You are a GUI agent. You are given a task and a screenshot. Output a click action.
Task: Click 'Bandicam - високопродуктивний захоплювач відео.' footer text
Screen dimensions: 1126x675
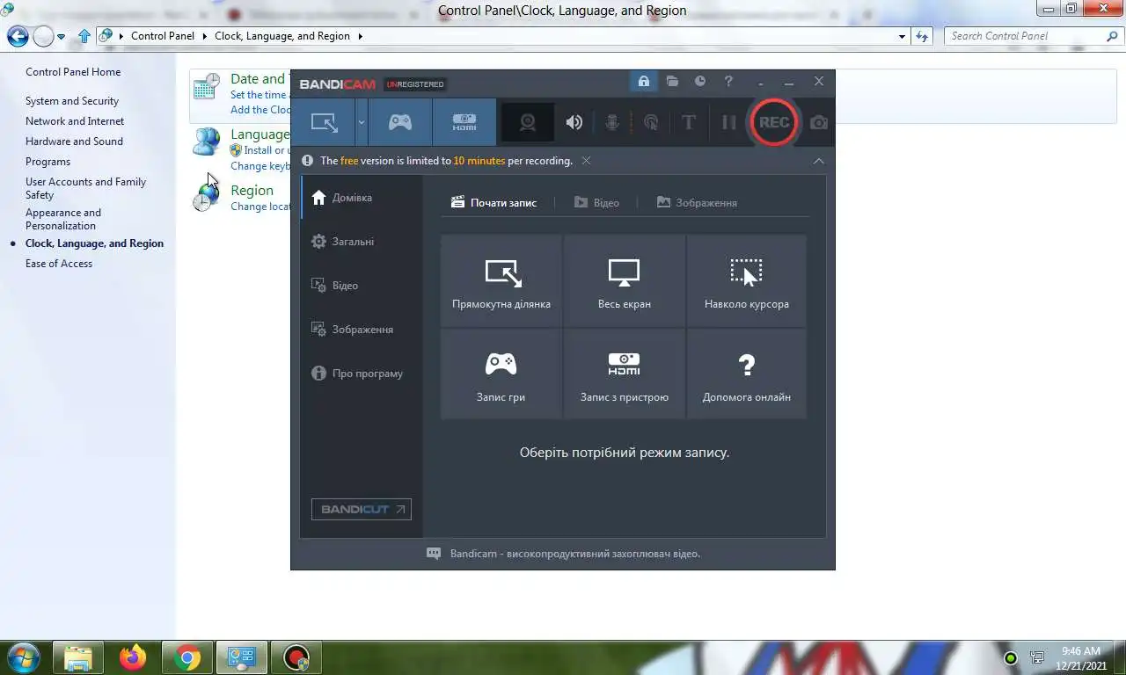(x=575, y=554)
